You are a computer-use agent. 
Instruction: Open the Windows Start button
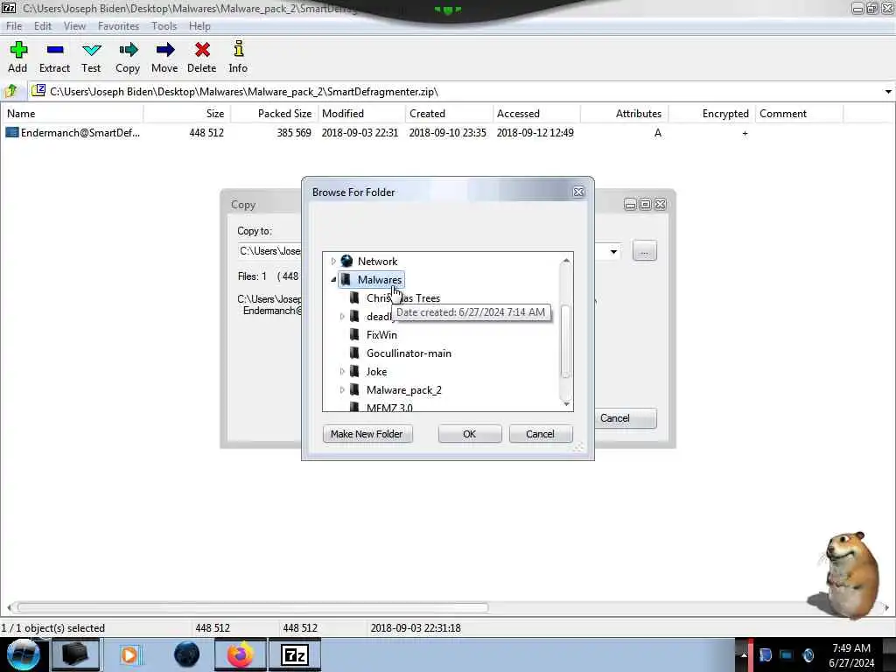point(23,654)
